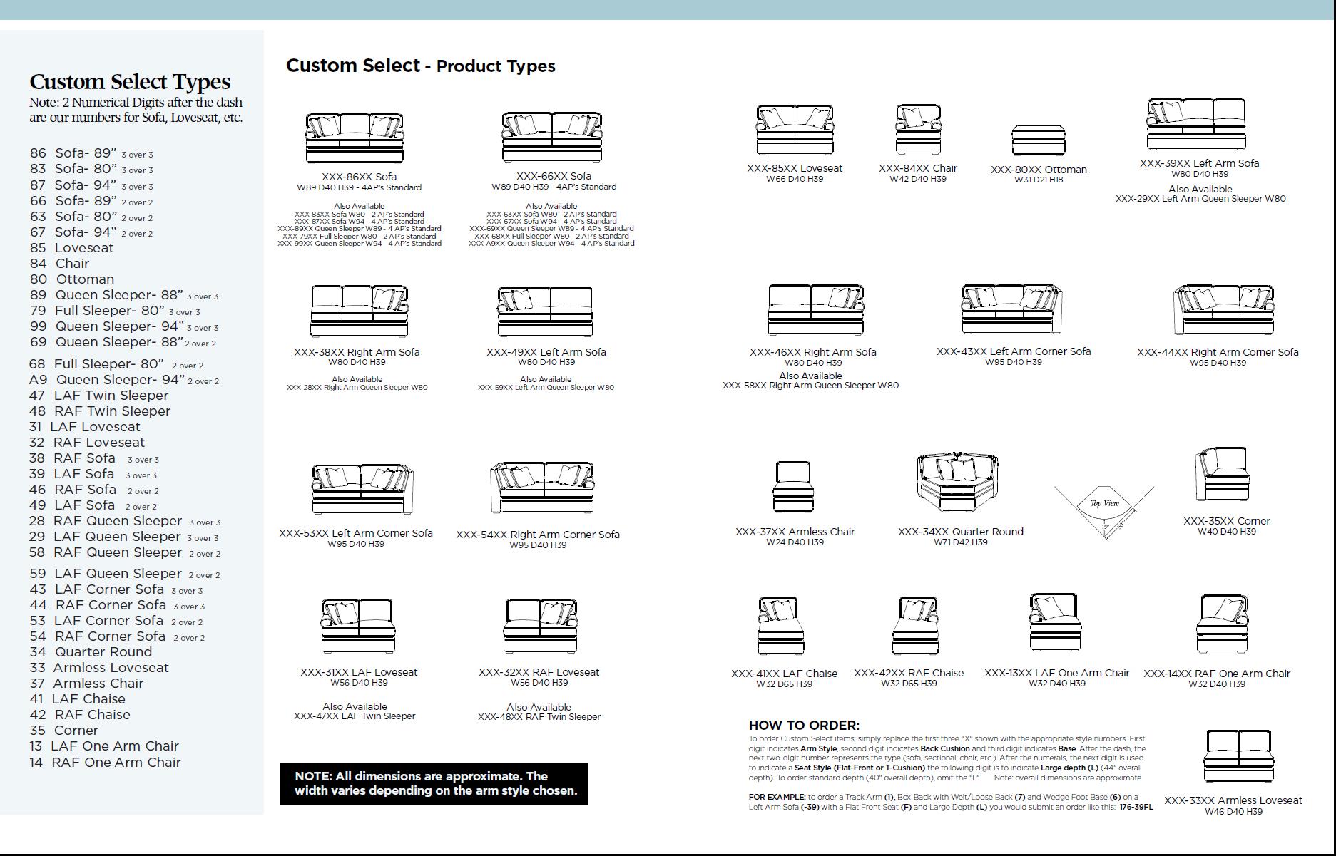Select the XXX-34XX Quarter Round drawing
This screenshot has height=856, width=1336.
(x=959, y=483)
